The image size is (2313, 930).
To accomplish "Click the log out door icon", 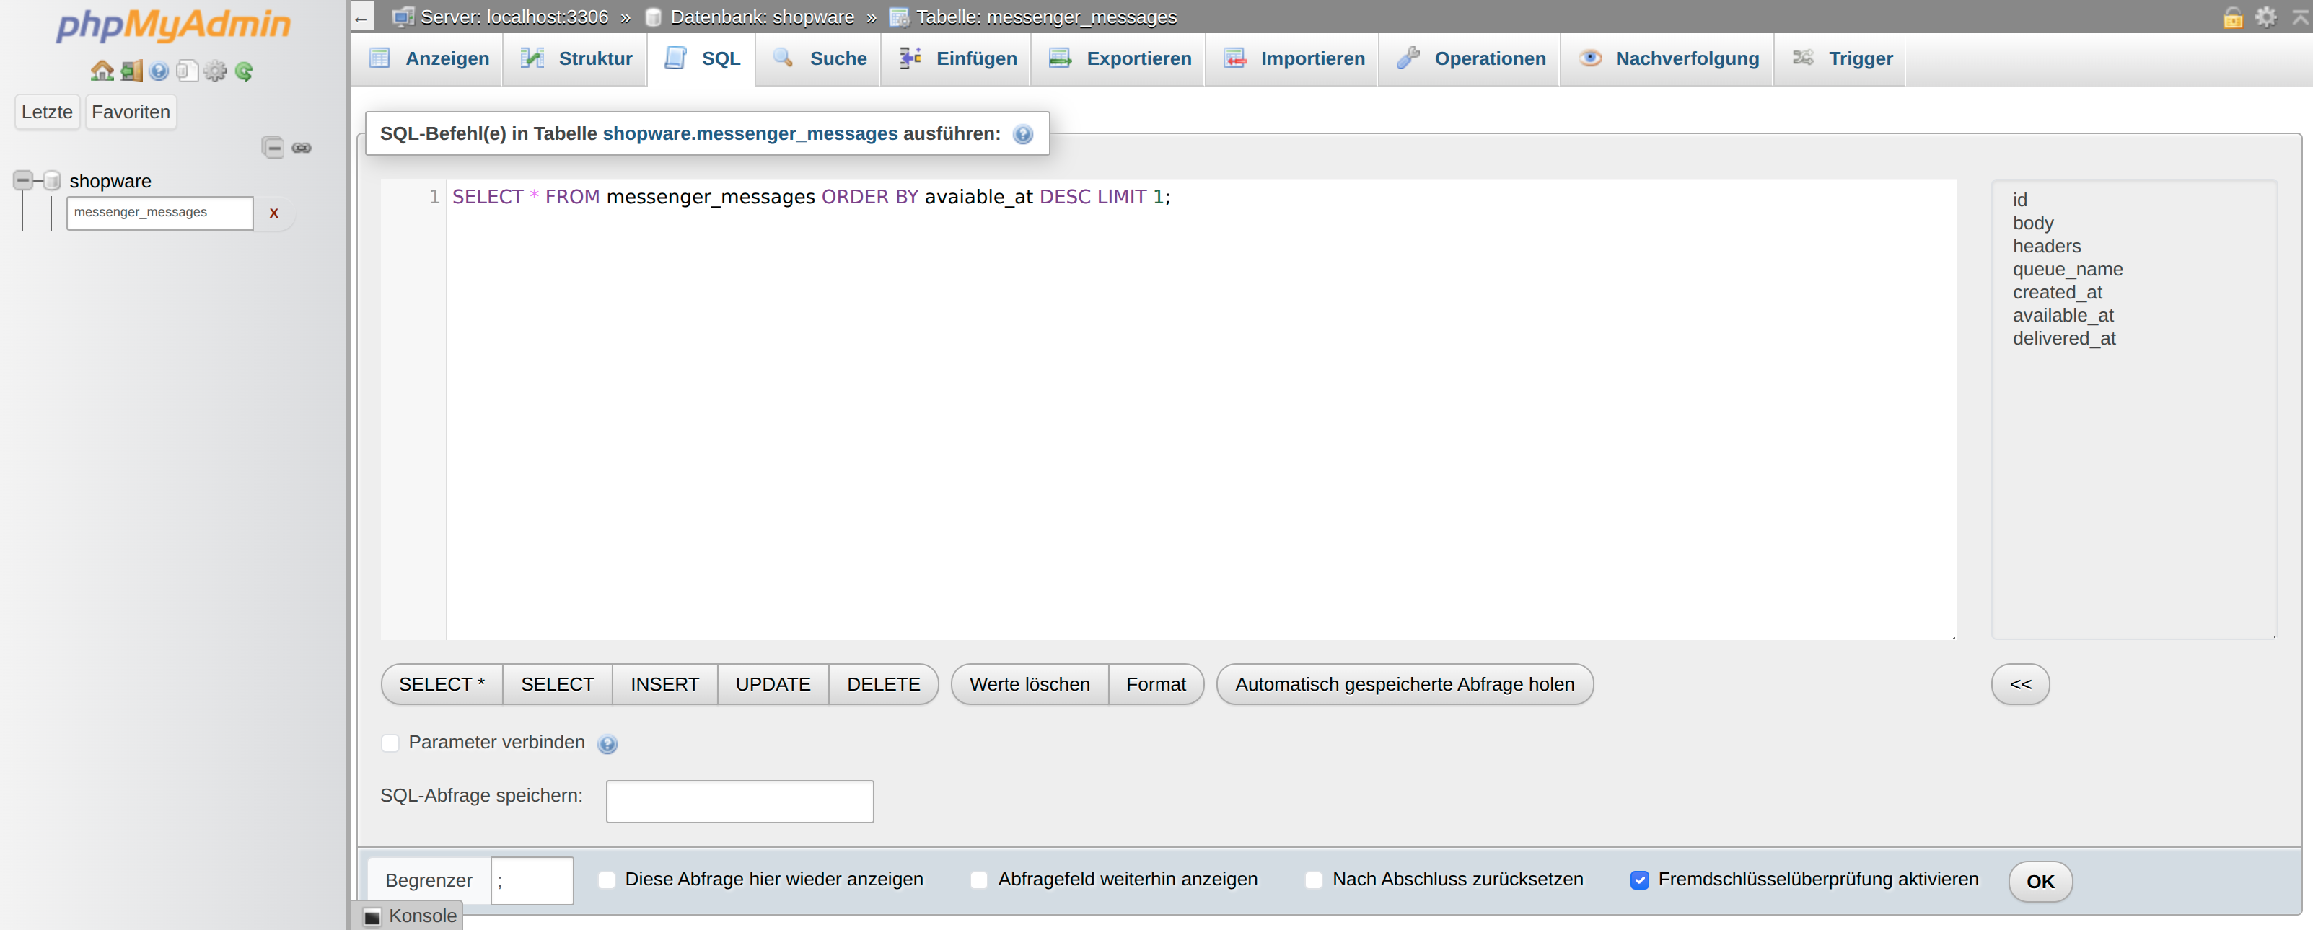I will click(131, 71).
